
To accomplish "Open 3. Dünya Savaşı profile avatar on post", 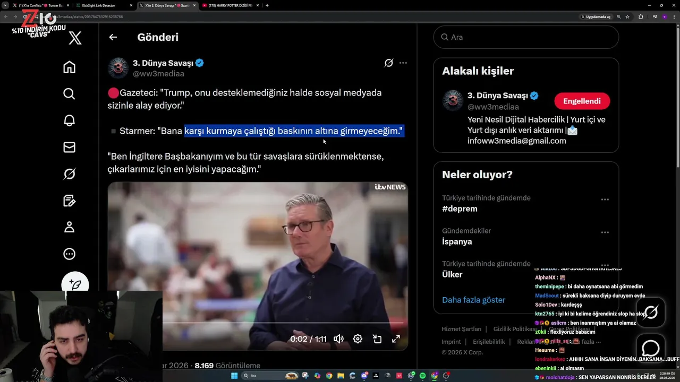I will (118, 68).
